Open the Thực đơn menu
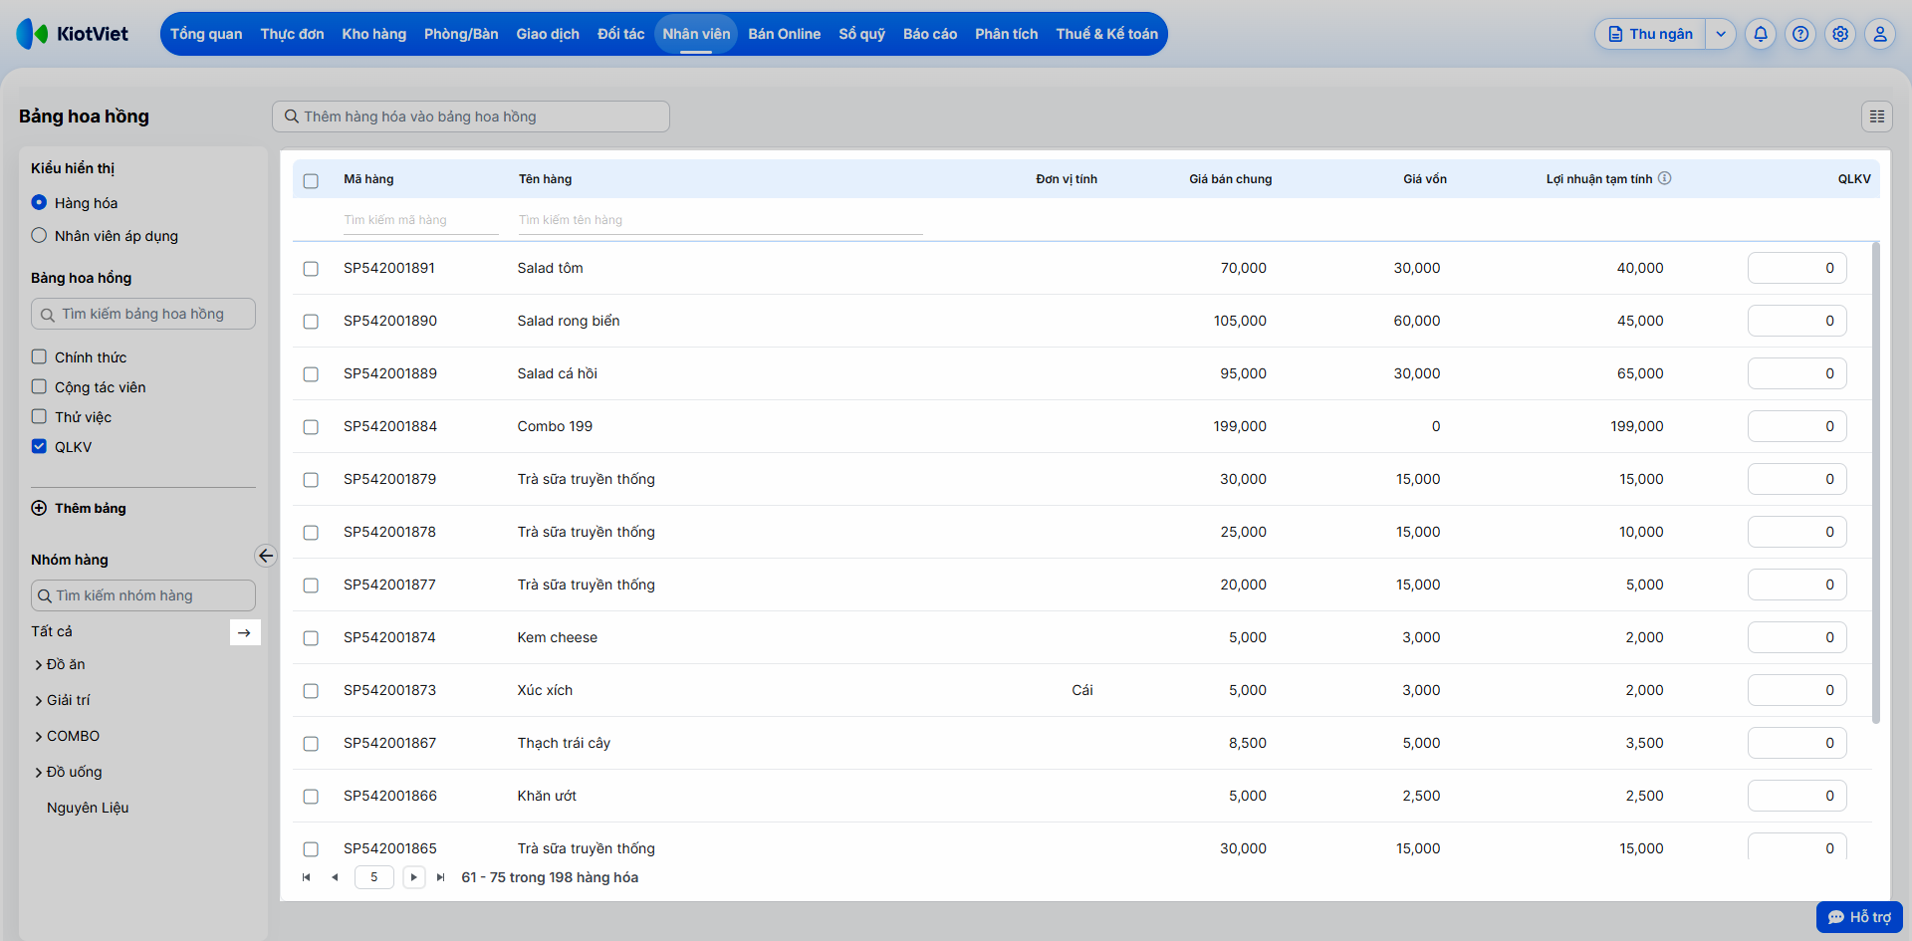 (x=292, y=34)
